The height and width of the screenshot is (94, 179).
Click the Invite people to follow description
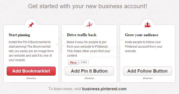pyautogui.click(x=144, y=47)
